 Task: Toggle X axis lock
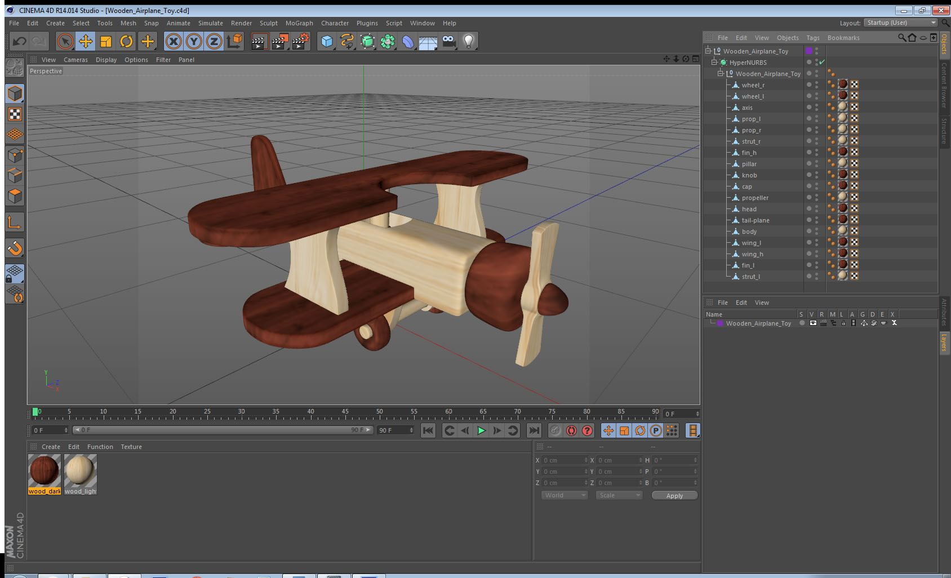(x=174, y=41)
